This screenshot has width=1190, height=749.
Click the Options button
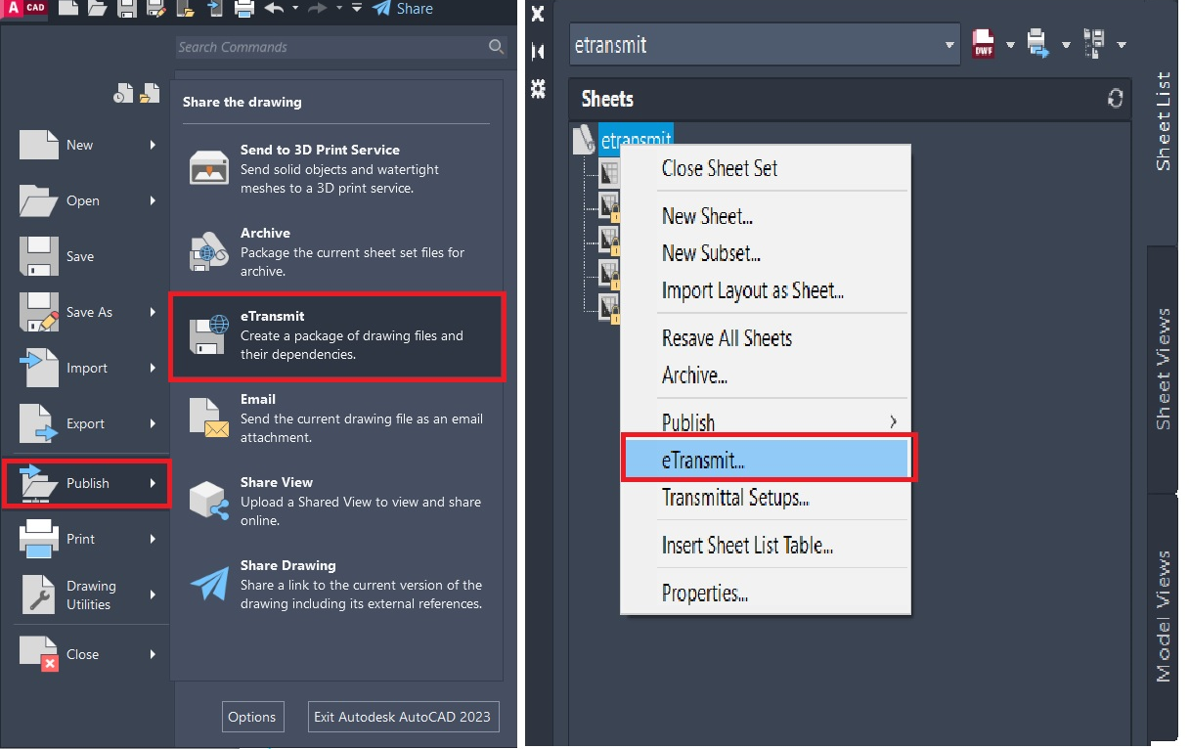coord(252,717)
